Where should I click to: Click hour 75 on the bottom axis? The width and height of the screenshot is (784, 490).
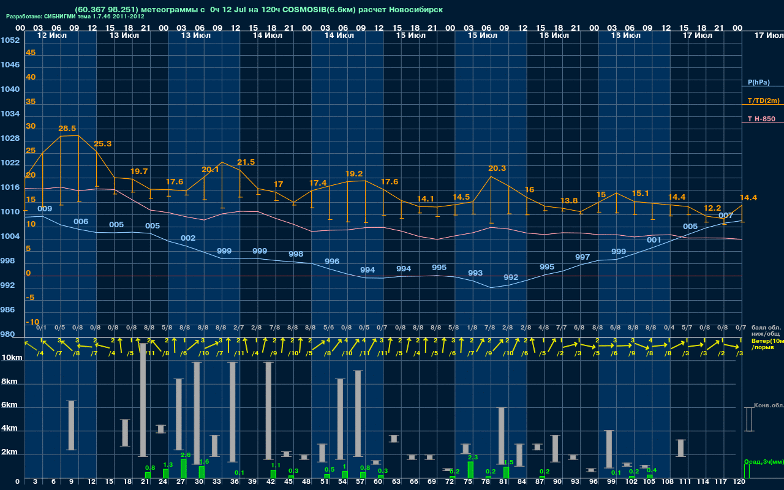(469, 482)
